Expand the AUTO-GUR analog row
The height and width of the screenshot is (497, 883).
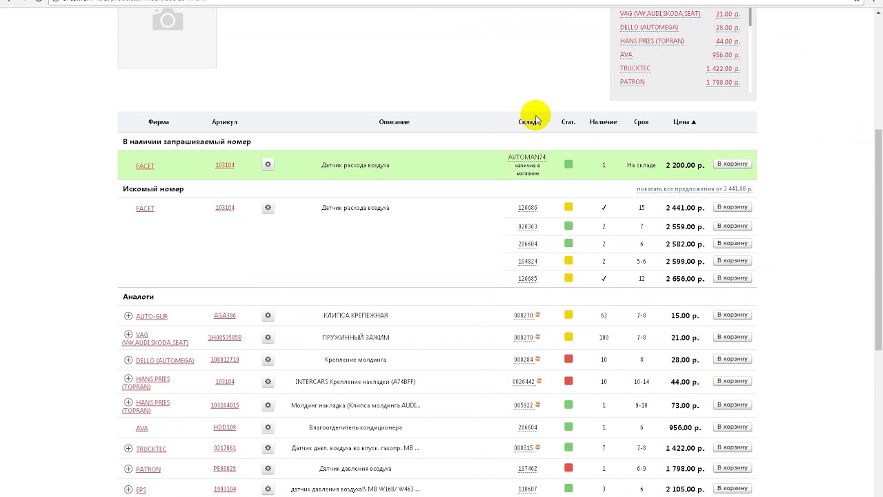pyautogui.click(x=128, y=315)
